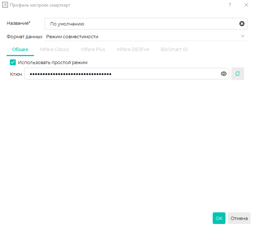This screenshot has height=228, width=254.
Task: Open the Mifare Classic tab
Action: click(54, 50)
